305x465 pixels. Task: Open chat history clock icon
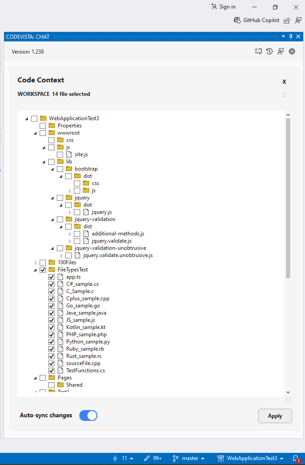(269, 51)
